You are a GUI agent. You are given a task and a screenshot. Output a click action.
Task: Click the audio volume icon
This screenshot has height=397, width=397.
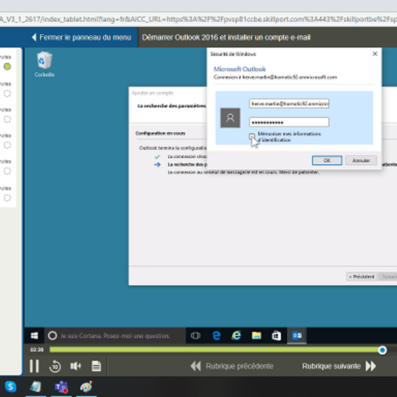point(75,366)
